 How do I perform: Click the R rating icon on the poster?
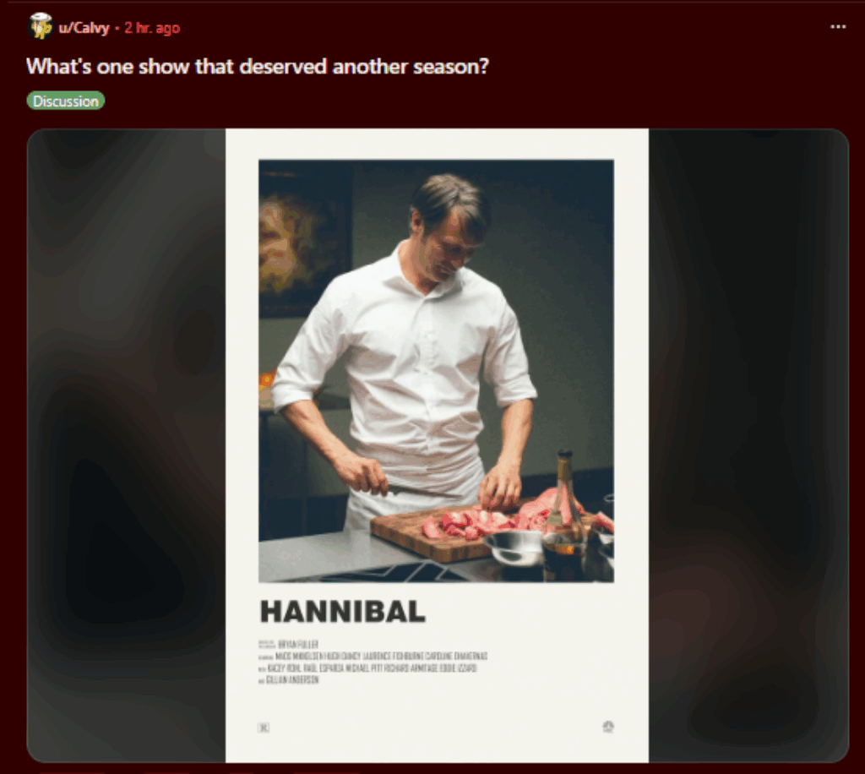pyautogui.click(x=264, y=728)
